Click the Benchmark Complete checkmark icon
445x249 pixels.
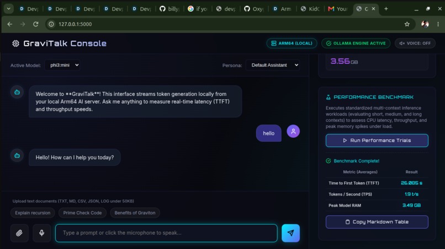pos(329,161)
